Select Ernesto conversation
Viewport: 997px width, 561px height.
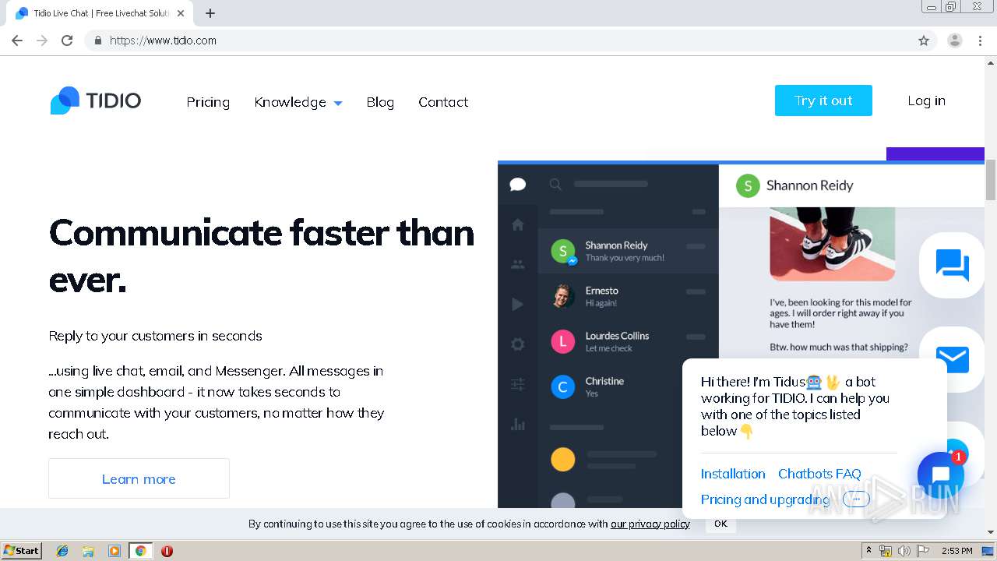click(x=628, y=296)
